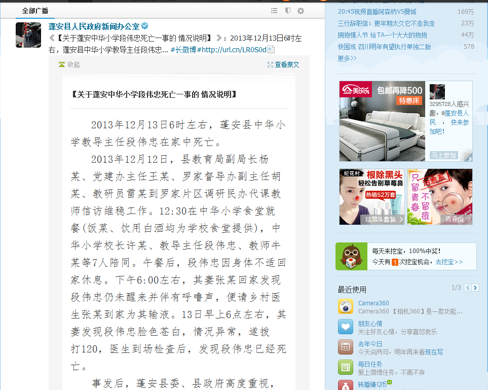Open the #长微博 hashtag link

coord(183,50)
